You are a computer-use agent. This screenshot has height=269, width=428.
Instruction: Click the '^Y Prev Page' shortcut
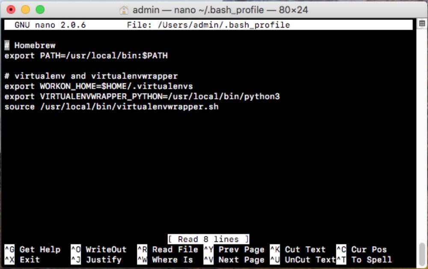point(234,249)
